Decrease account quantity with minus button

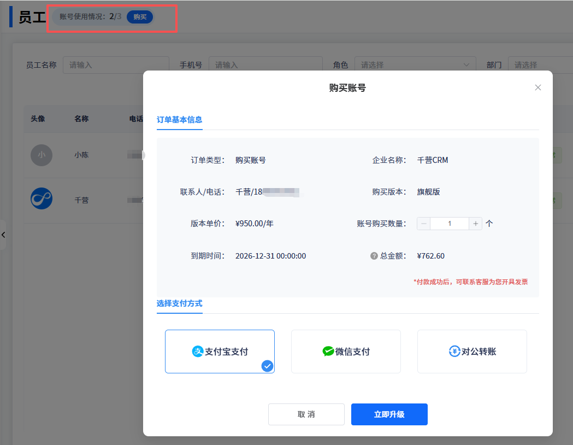click(424, 224)
